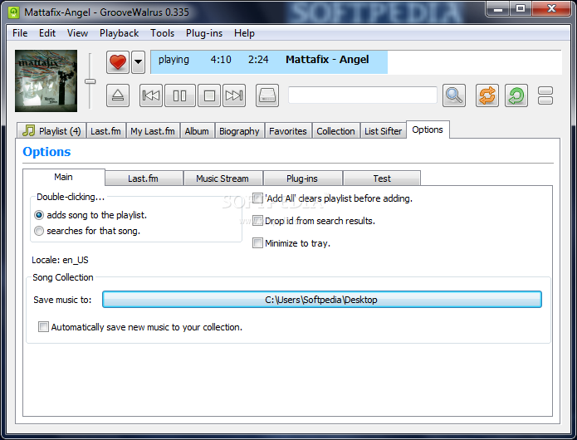Switch to the Album tab

click(x=197, y=131)
